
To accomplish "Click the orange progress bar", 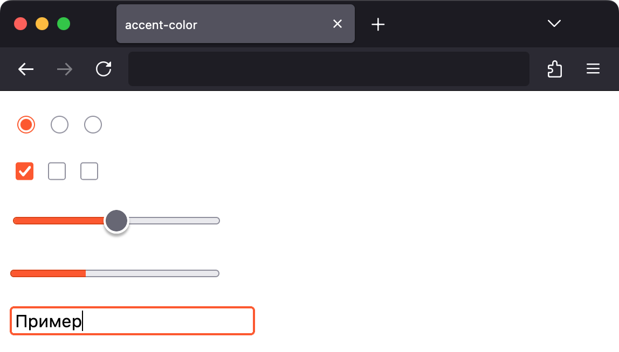I will click(114, 273).
